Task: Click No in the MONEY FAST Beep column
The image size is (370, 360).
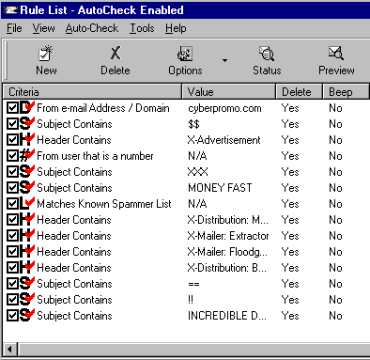Action: [x=335, y=188]
